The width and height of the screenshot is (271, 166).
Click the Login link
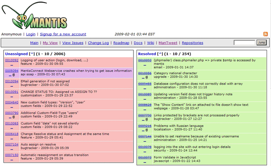pos(31,34)
